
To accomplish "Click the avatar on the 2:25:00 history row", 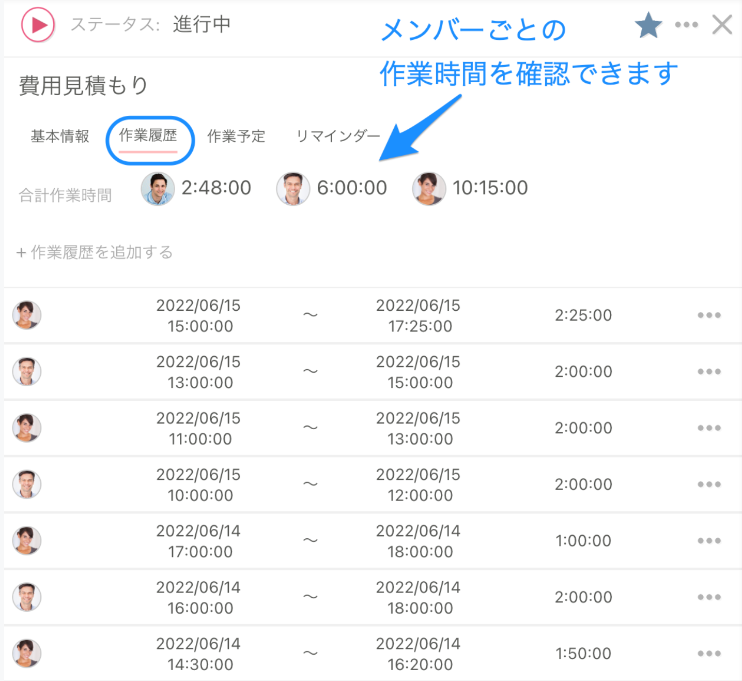I will 26,315.
